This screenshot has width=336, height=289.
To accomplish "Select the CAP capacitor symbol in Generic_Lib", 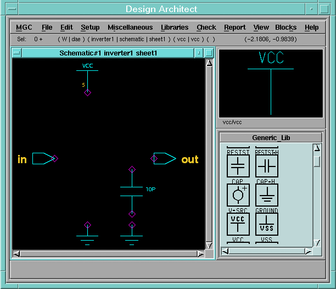I will (238, 166).
